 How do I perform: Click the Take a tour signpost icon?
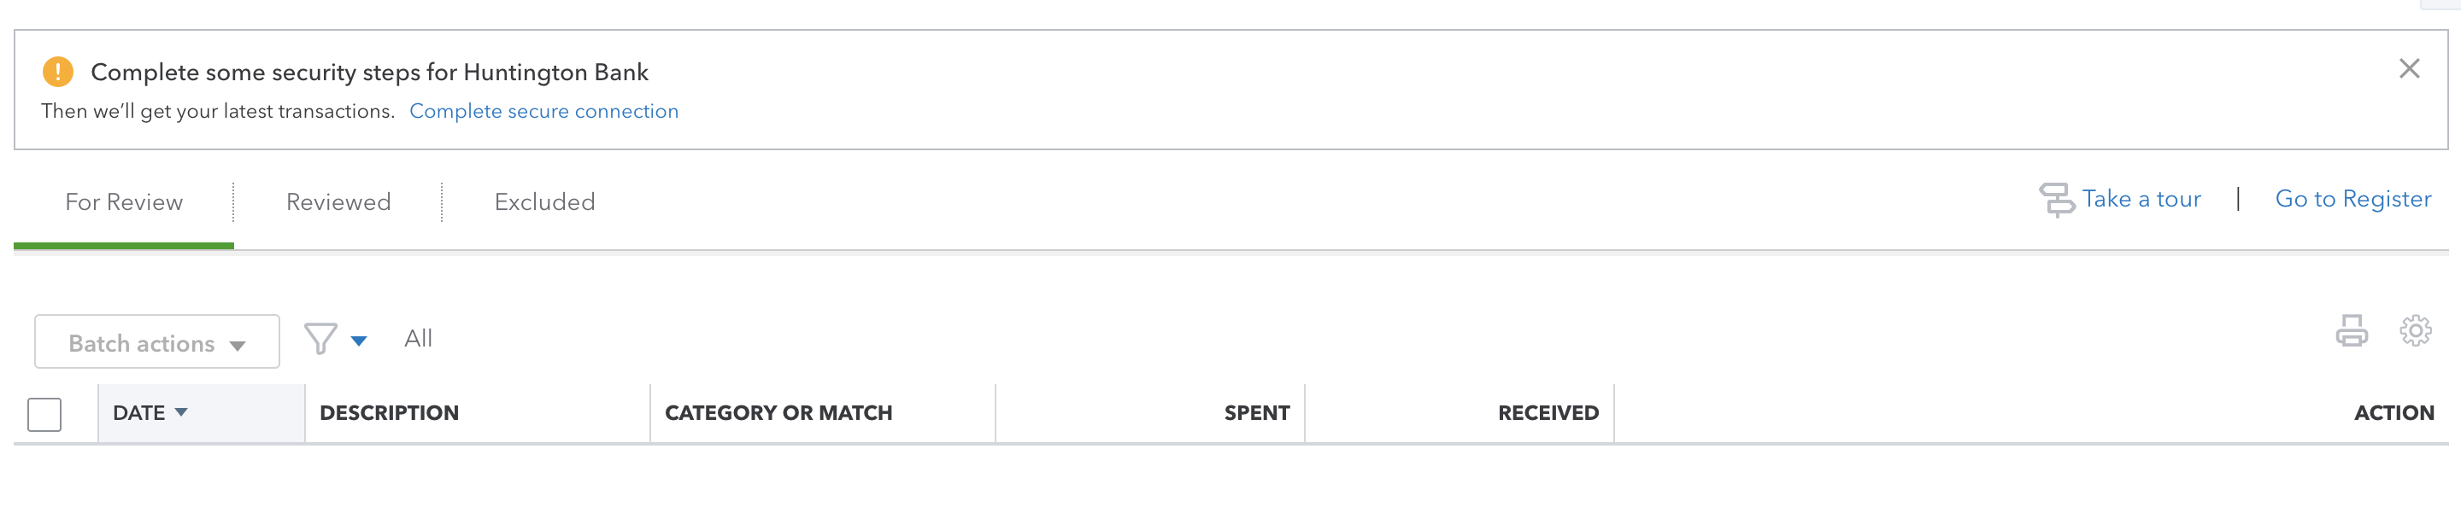coord(2056,200)
